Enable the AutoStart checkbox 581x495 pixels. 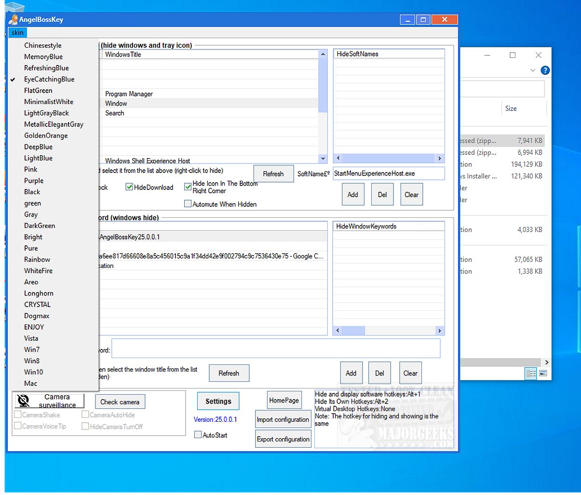[198, 435]
